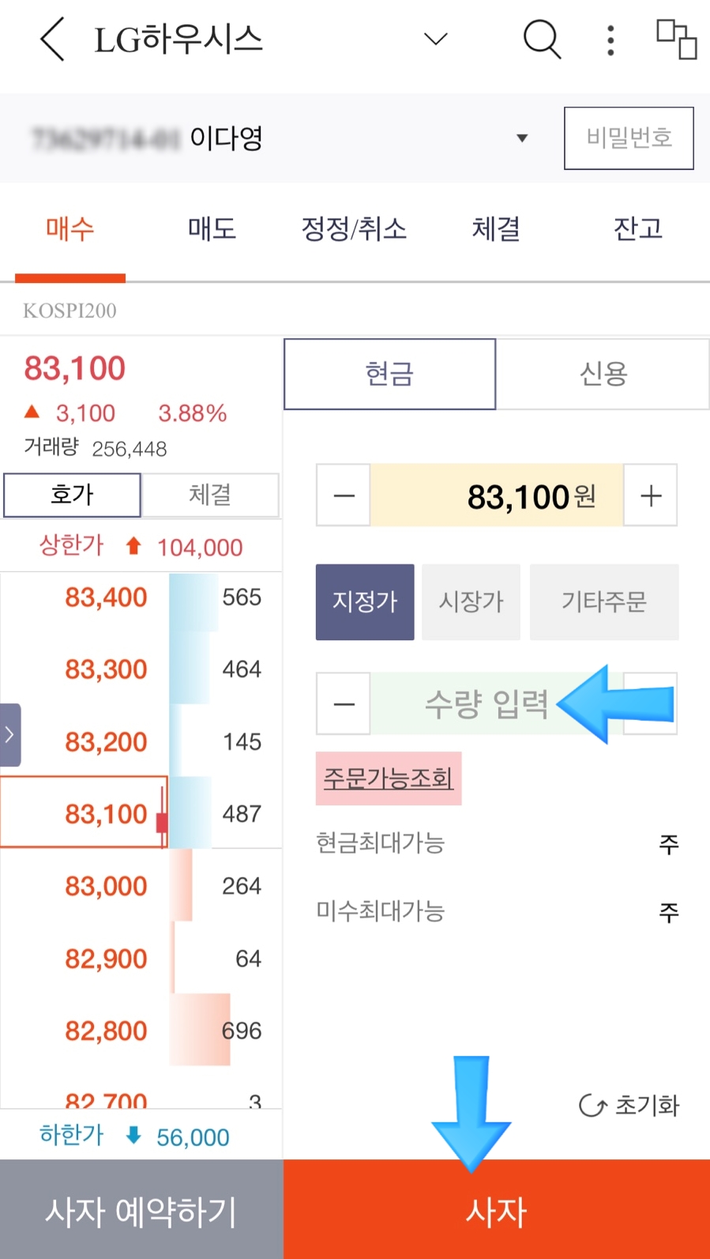Image resolution: width=710 pixels, height=1259 pixels.
Task: Open the 잔고 tab
Action: click(x=638, y=228)
